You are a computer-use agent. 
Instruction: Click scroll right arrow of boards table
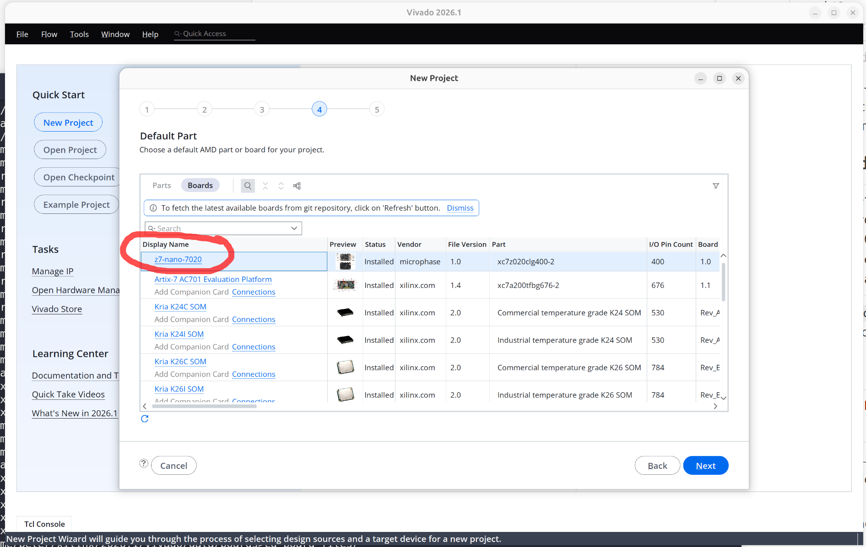715,406
